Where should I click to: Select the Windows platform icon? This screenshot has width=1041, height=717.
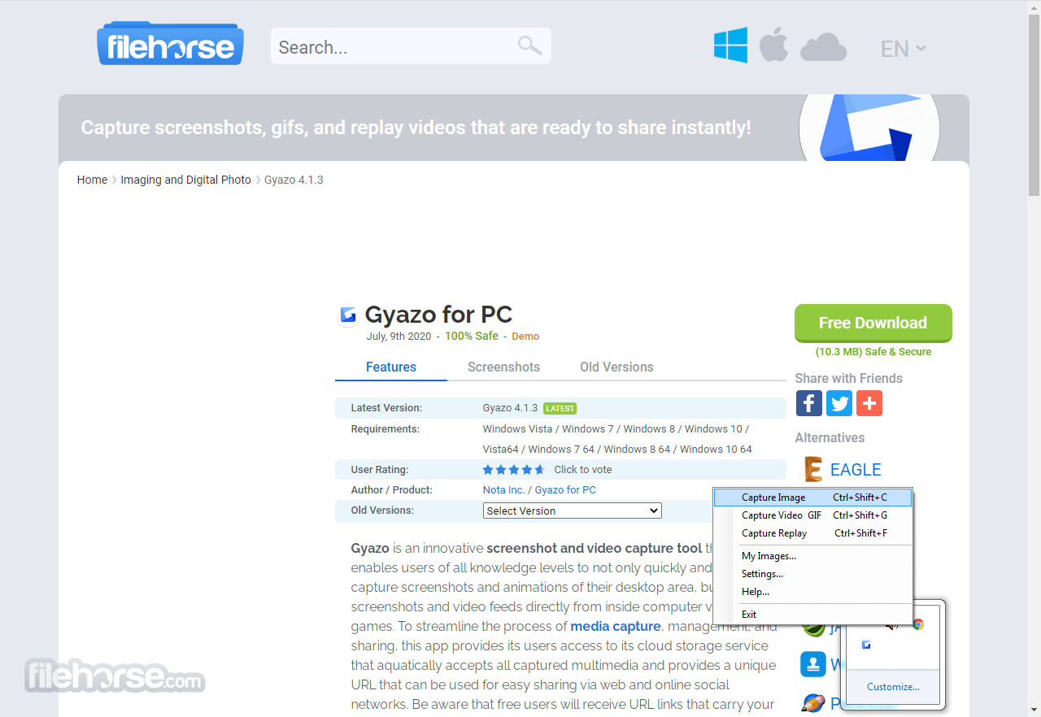[x=730, y=46]
